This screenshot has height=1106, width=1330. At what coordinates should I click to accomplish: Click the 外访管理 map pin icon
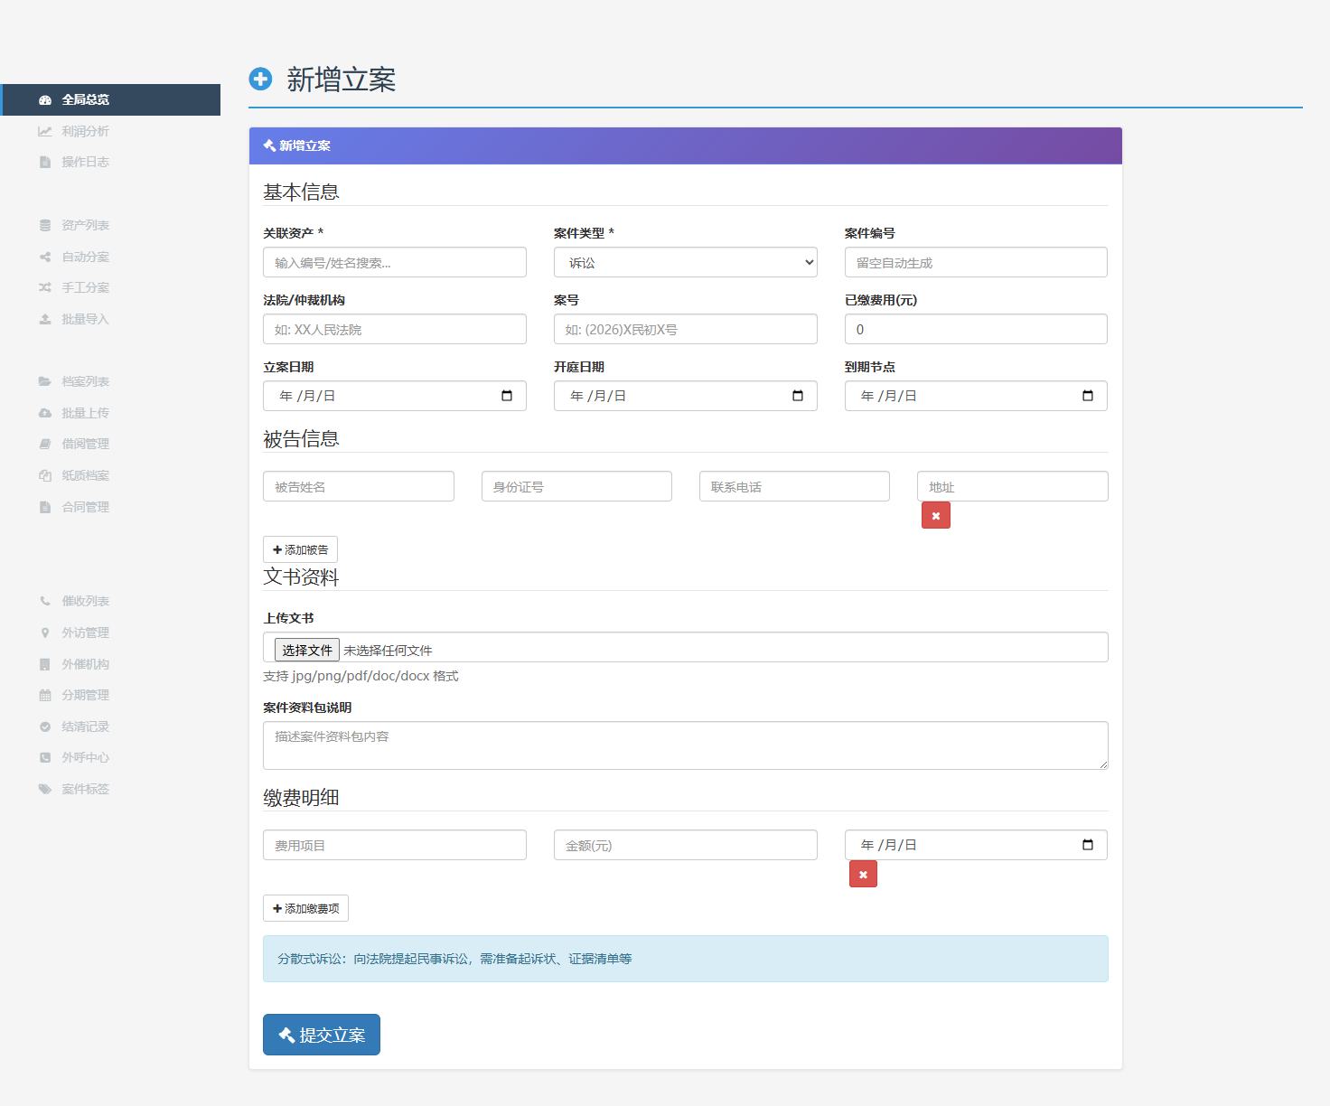click(x=45, y=633)
